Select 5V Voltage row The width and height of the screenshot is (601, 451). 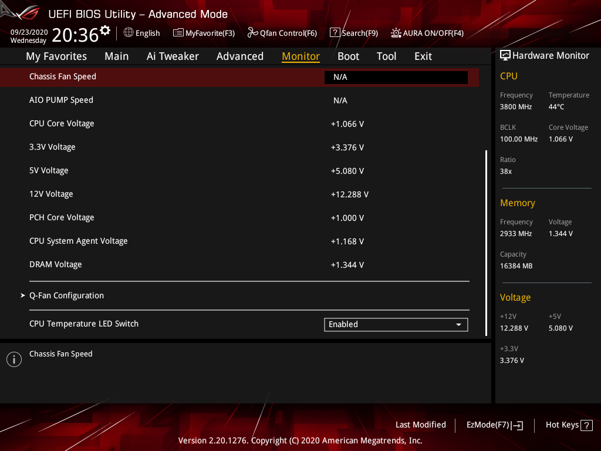(239, 170)
